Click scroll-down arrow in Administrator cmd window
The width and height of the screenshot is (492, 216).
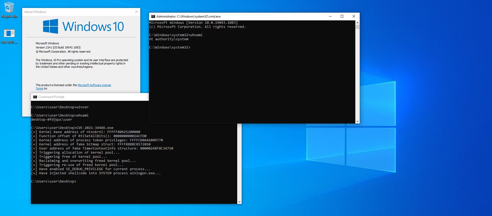coord(357,121)
